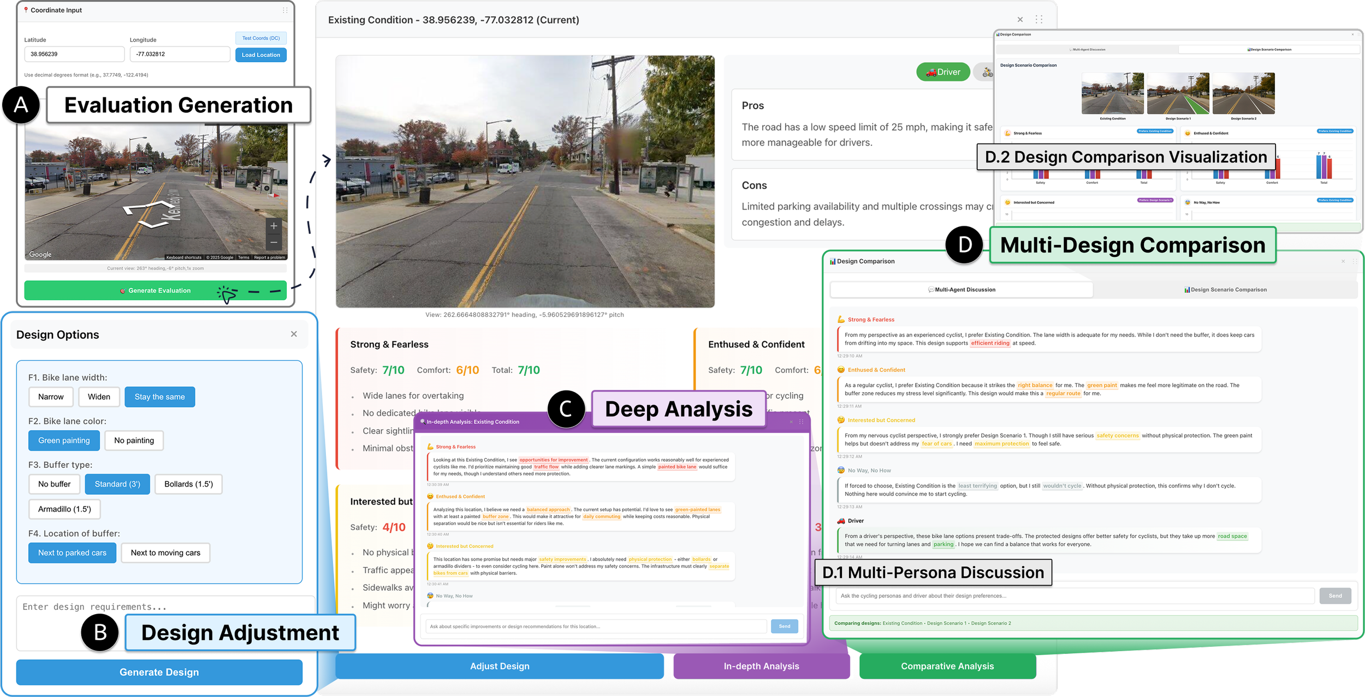Click the Latitude input field
The width and height of the screenshot is (1365, 697).
74,54
